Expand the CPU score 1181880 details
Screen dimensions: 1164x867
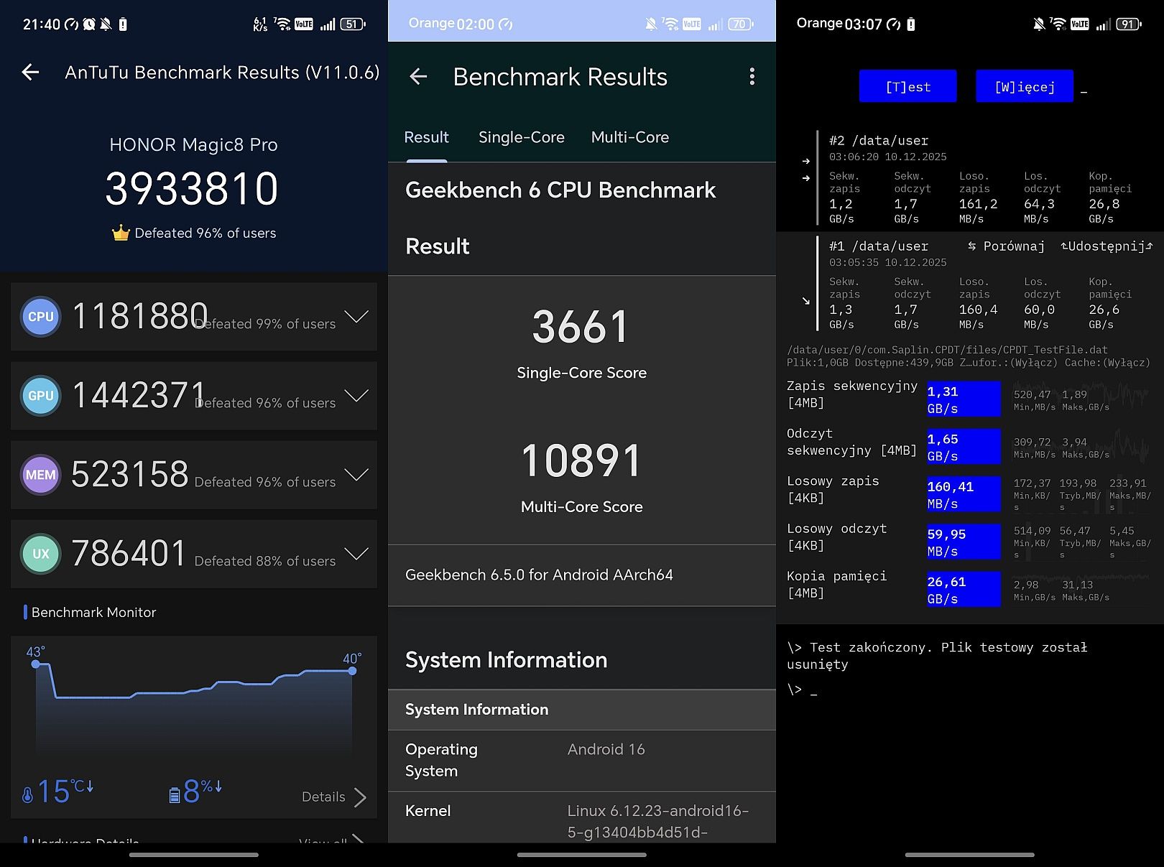pyautogui.click(x=356, y=317)
